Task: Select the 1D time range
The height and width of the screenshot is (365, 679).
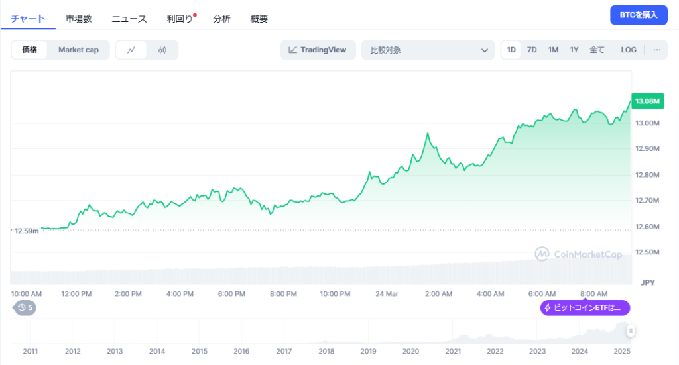Action: click(511, 50)
